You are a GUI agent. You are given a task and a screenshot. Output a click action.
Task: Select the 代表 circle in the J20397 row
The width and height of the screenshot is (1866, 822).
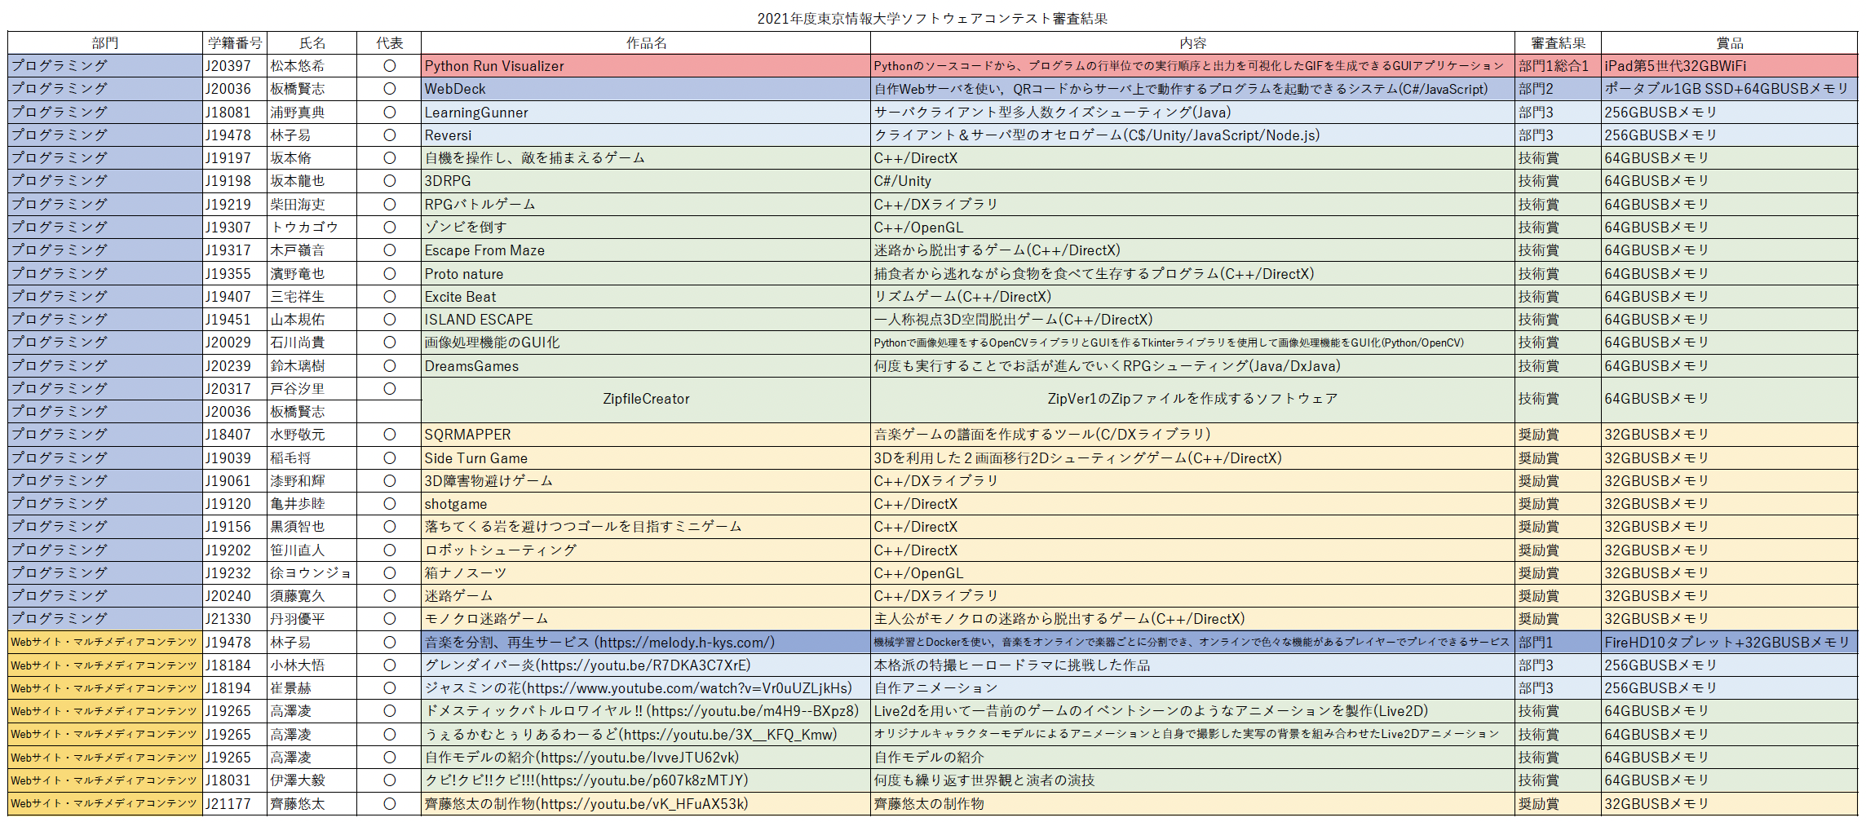tap(389, 66)
